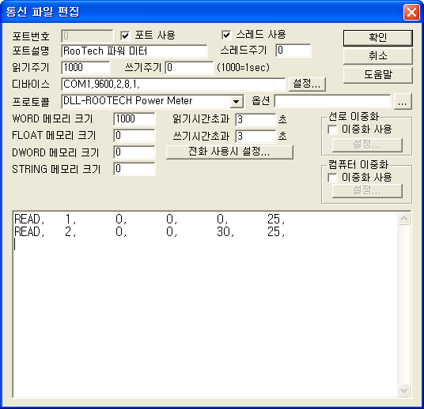
Task: Enable 이중화 사용 under 컴퓨터 이중화
Action: click(x=332, y=178)
